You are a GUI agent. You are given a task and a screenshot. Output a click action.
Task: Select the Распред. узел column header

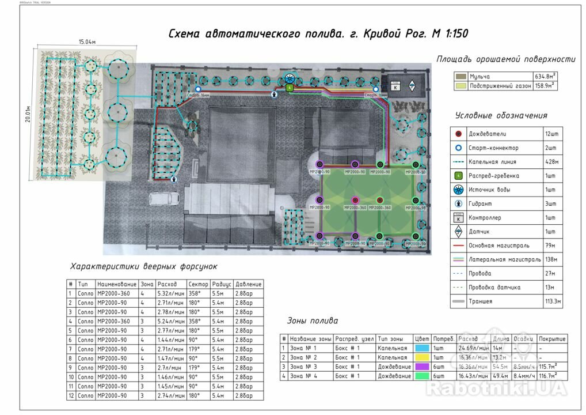(x=354, y=339)
